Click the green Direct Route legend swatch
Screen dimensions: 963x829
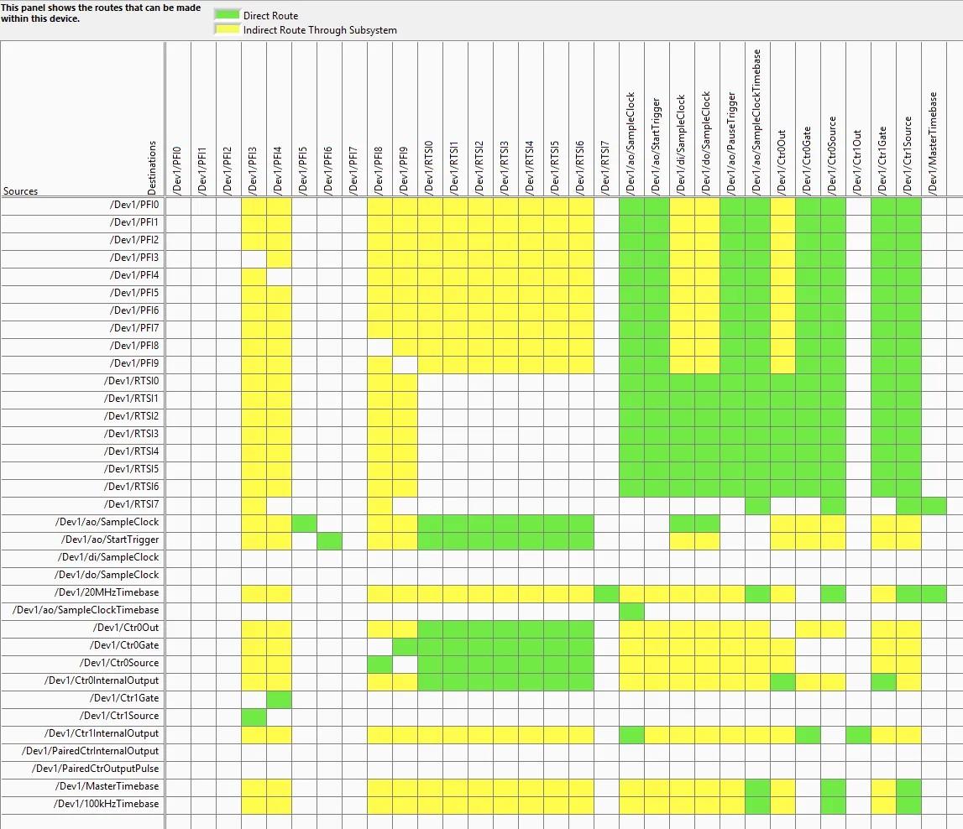click(x=227, y=15)
